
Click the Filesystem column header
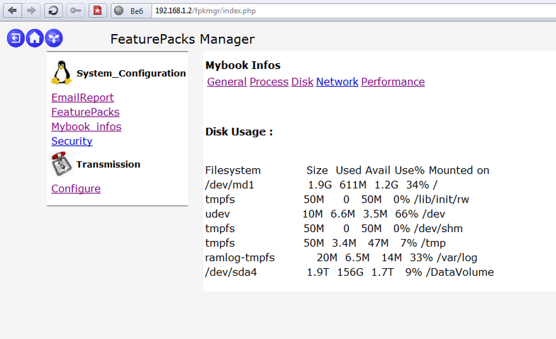click(x=233, y=170)
